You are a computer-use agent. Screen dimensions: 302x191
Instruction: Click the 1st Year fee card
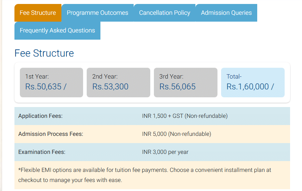point(51,82)
